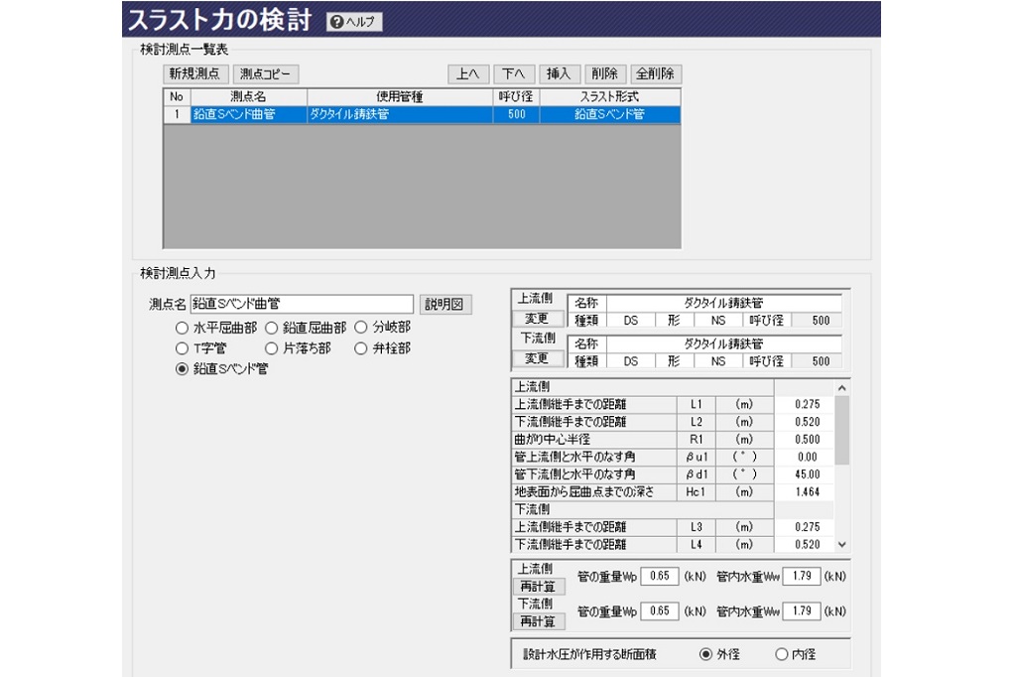
Task: Click the スラスト形式 cell 鉛直Sベンド管
Action: [610, 115]
